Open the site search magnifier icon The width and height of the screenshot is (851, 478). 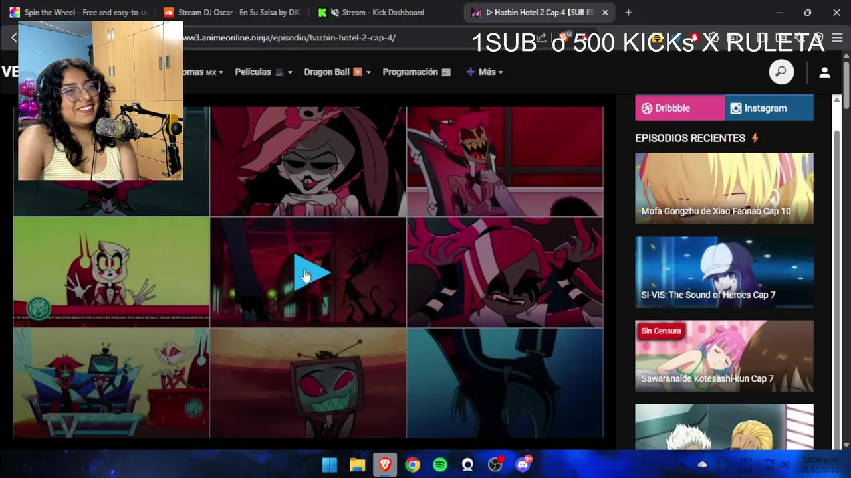click(781, 72)
